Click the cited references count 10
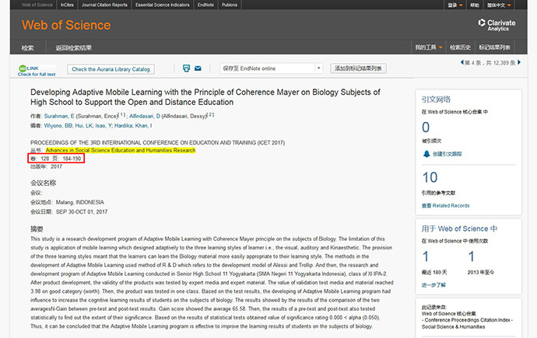Screen dimensions: 537x338 (430, 177)
